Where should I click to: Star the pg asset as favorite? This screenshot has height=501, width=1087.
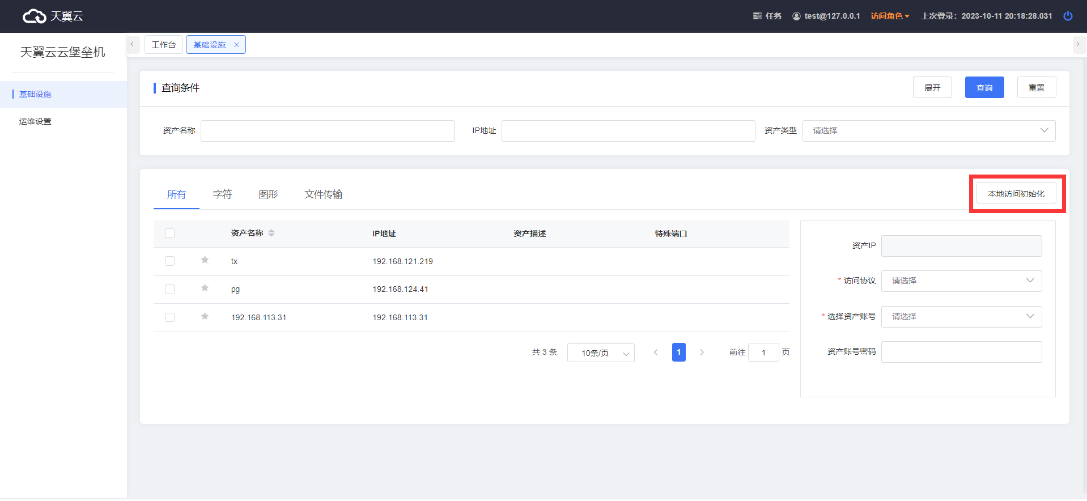click(x=205, y=288)
